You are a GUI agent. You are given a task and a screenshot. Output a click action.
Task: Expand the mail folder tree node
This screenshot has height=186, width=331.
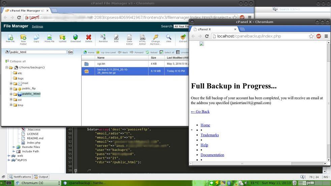click(x=11, y=83)
